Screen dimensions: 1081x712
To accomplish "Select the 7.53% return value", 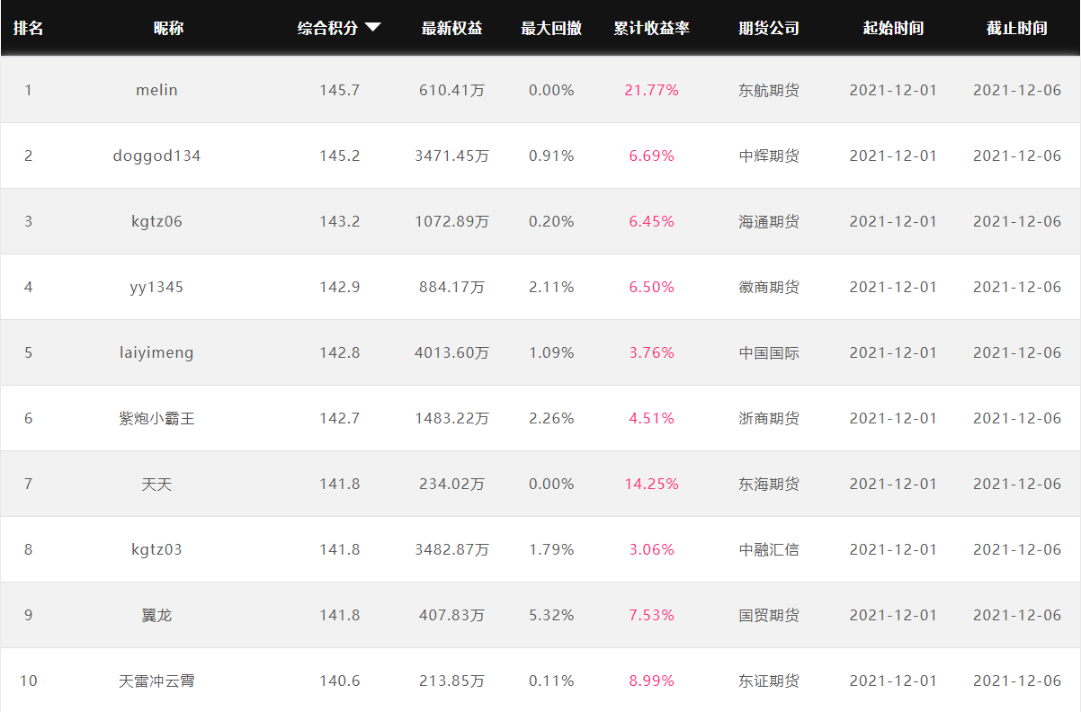I will click(652, 615).
